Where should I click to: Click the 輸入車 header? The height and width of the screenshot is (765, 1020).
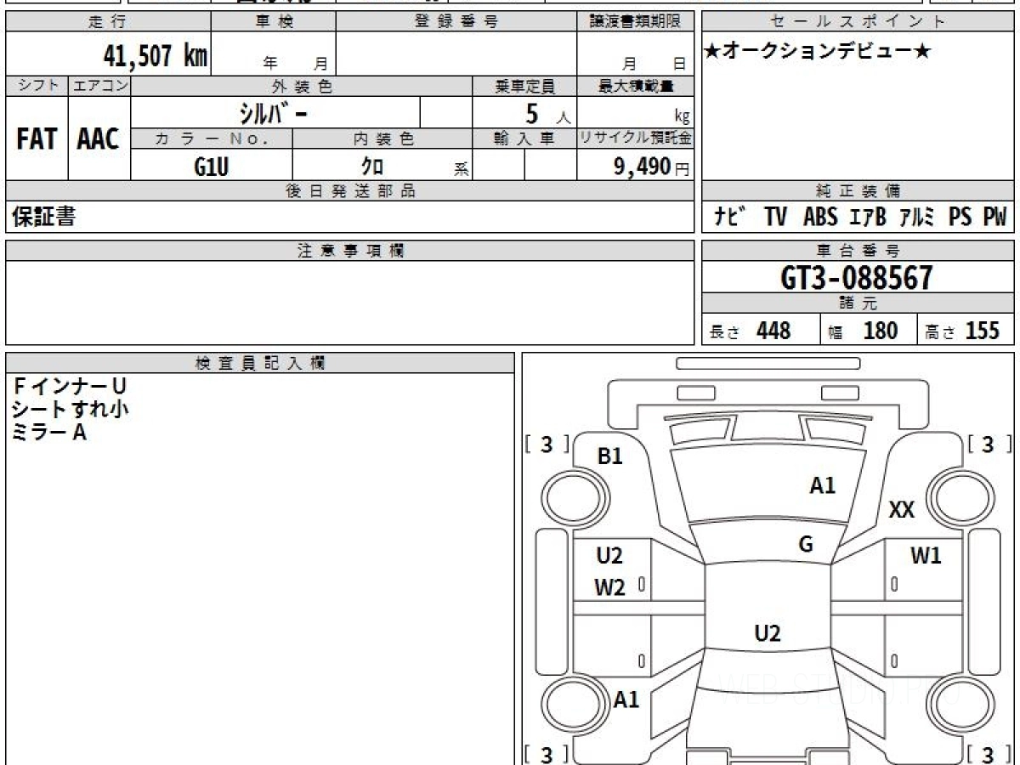point(524,139)
